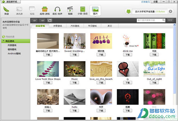The height and width of the screenshot is (121, 178).
Task: Open the hello paper thumbnail
Action: coord(75,97)
